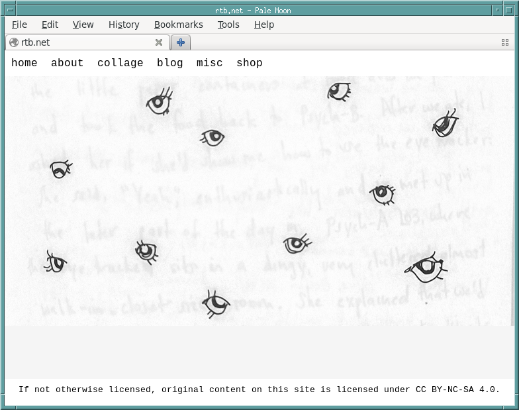Click the top-left eye with long lashes
The width and height of the screenshot is (519, 410).
point(158,103)
